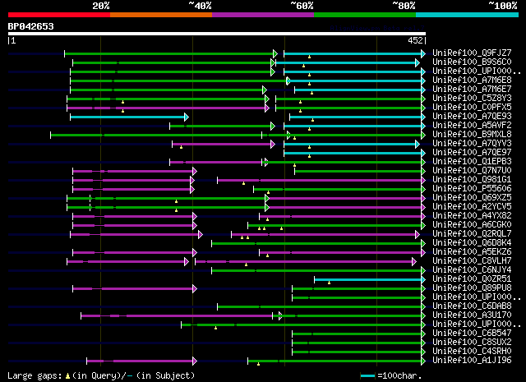Select the white BP042653 query sequence bar

tap(217, 34)
